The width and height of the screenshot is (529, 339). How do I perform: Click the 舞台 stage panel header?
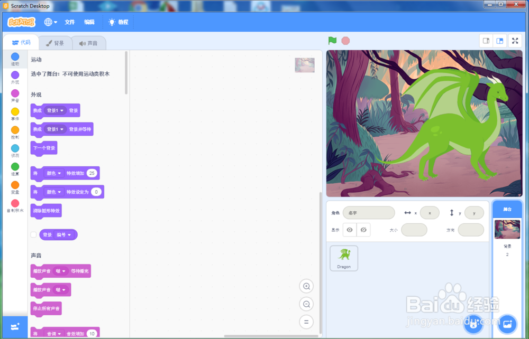point(507,210)
